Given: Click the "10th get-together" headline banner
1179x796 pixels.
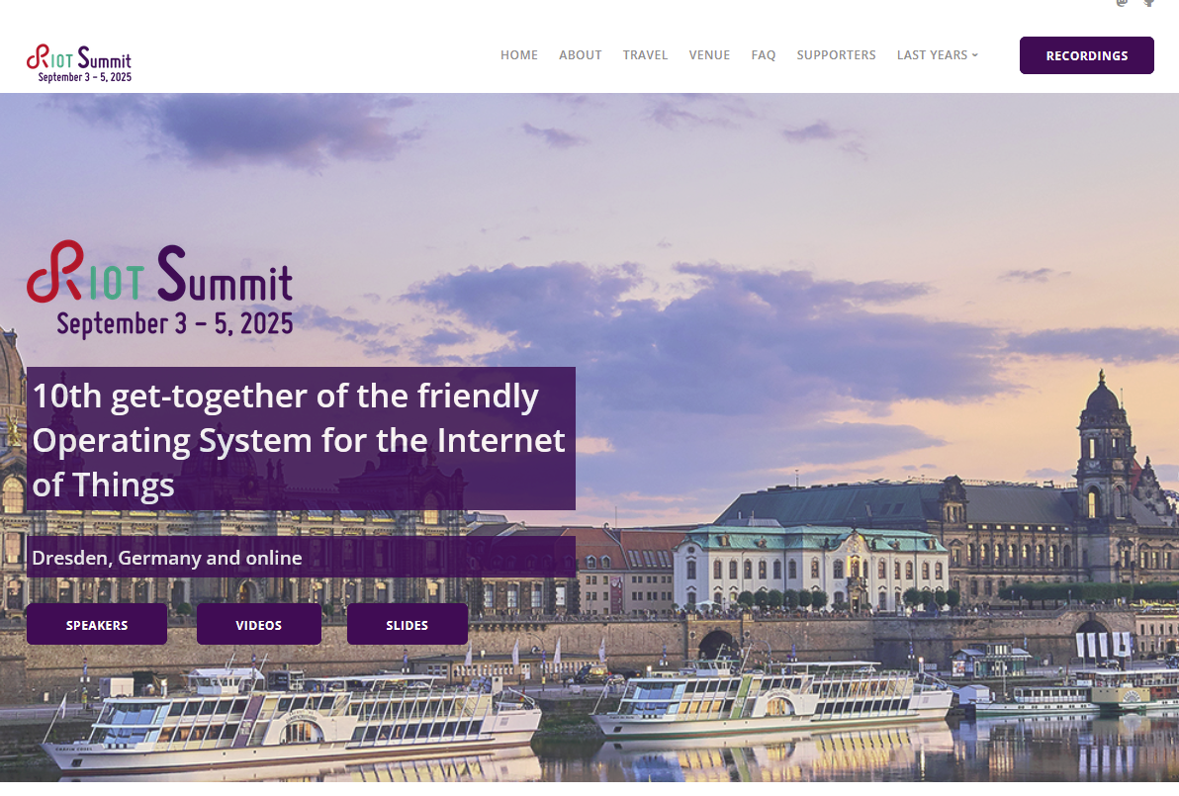Looking at the screenshot, I should click(x=301, y=439).
